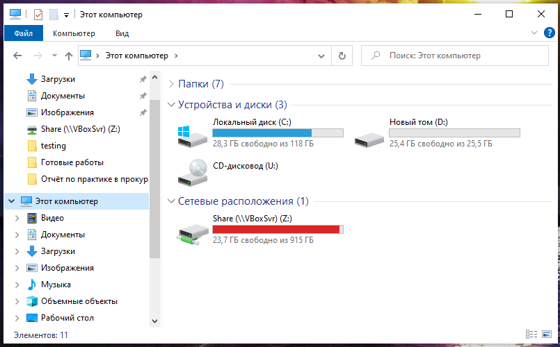Open the Файл menu
Screen dimensions: 560x347
[x=23, y=33]
